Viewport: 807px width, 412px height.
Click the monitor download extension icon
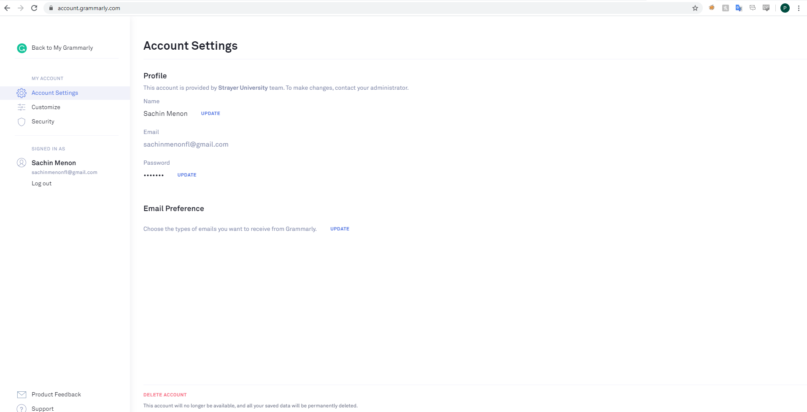point(766,8)
